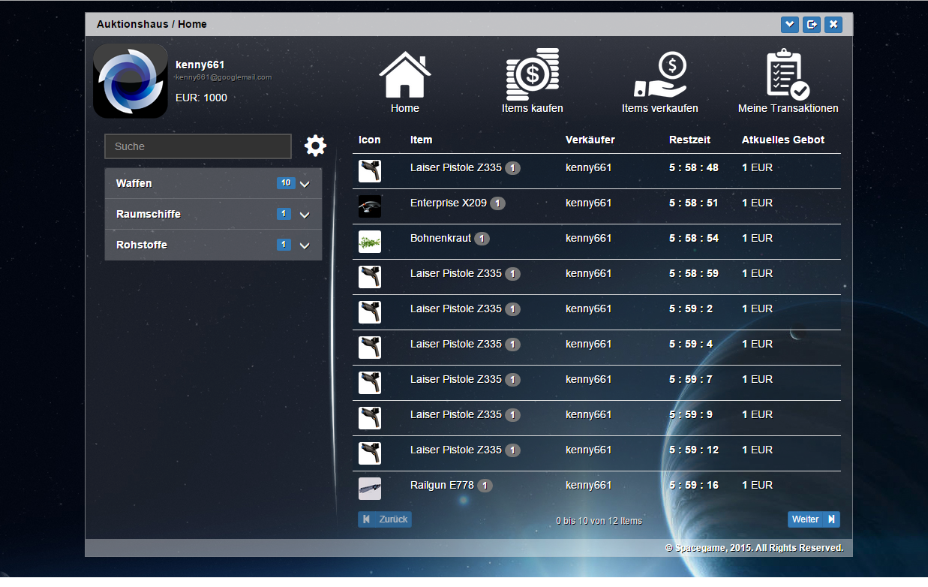
Task: Click the EUR: 1000 balance
Action: pos(201,98)
